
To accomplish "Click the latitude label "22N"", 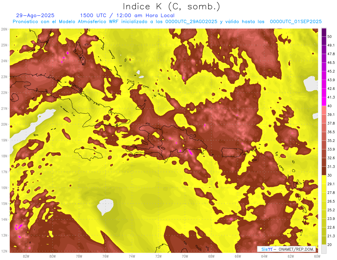I will tap(4, 93).
